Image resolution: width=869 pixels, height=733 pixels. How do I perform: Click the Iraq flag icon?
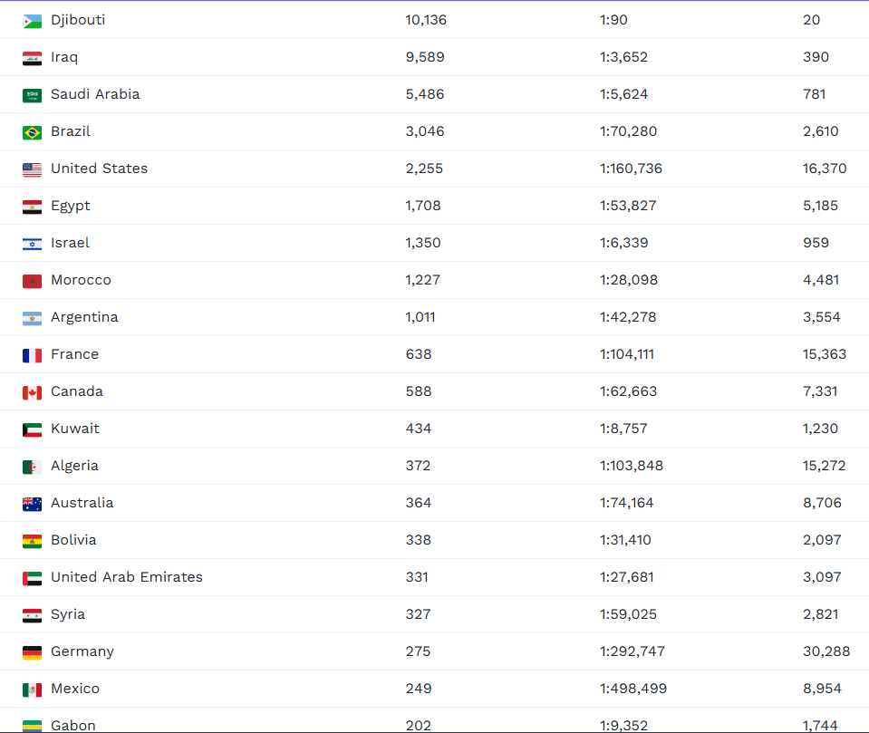32,59
